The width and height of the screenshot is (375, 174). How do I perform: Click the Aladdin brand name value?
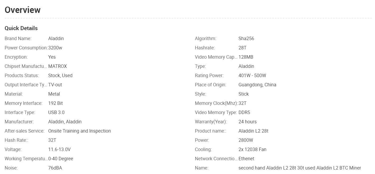coord(56,39)
